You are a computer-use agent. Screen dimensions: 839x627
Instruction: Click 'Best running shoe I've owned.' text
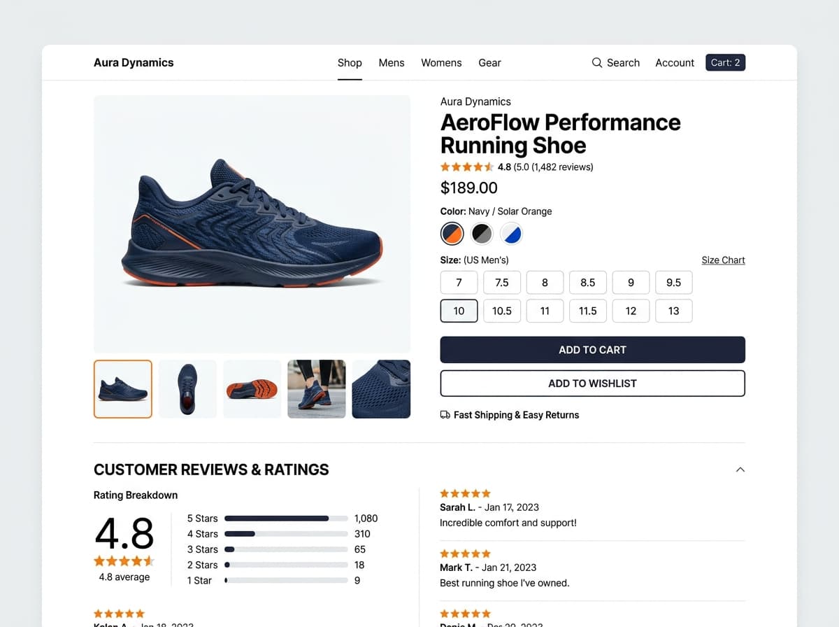pos(505,583)
